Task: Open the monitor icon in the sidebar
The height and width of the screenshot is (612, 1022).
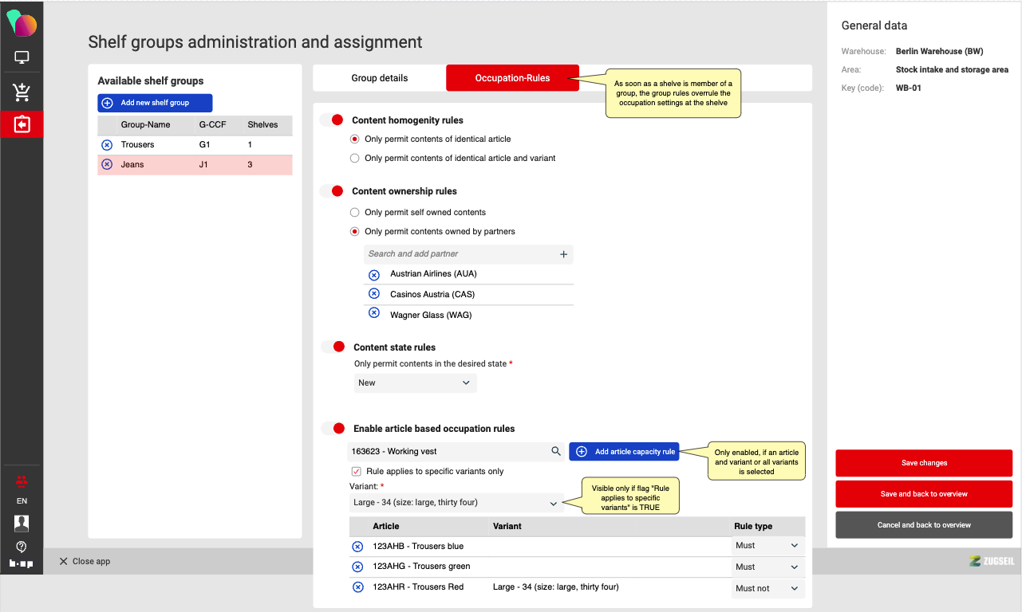Action: click(22, 58)
